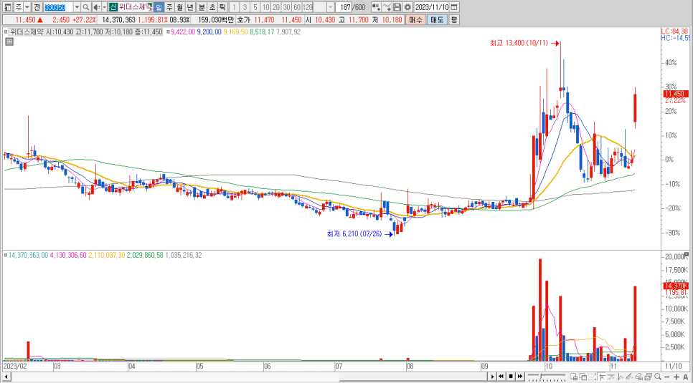693x383 pixels.
Task: Click the stop playback button at bottom
Action: (x=510, y=376)
